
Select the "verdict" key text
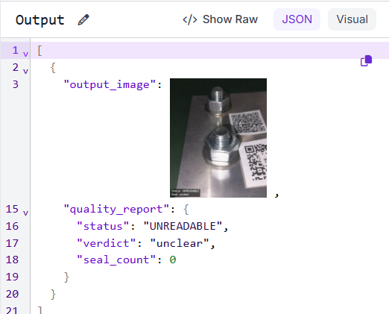pos(106,243)
